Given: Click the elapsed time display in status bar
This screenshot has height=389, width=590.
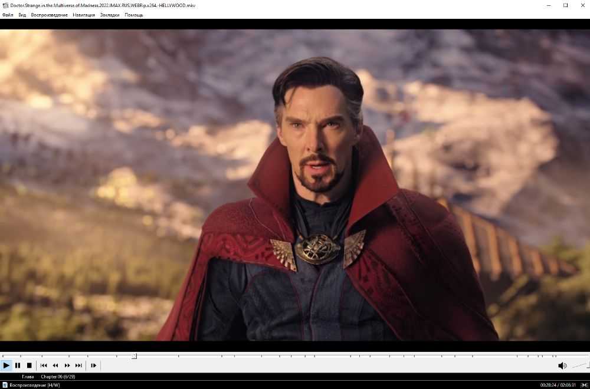Looking at the screenshot, I should coord(549,385).
